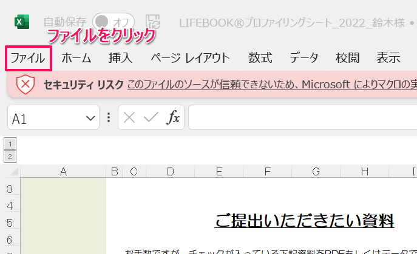Image resolution: width=417 pixels, height=254 pixels.
Task: Click the select-all corner of the sheet
Action: click(x=12, y=171)
